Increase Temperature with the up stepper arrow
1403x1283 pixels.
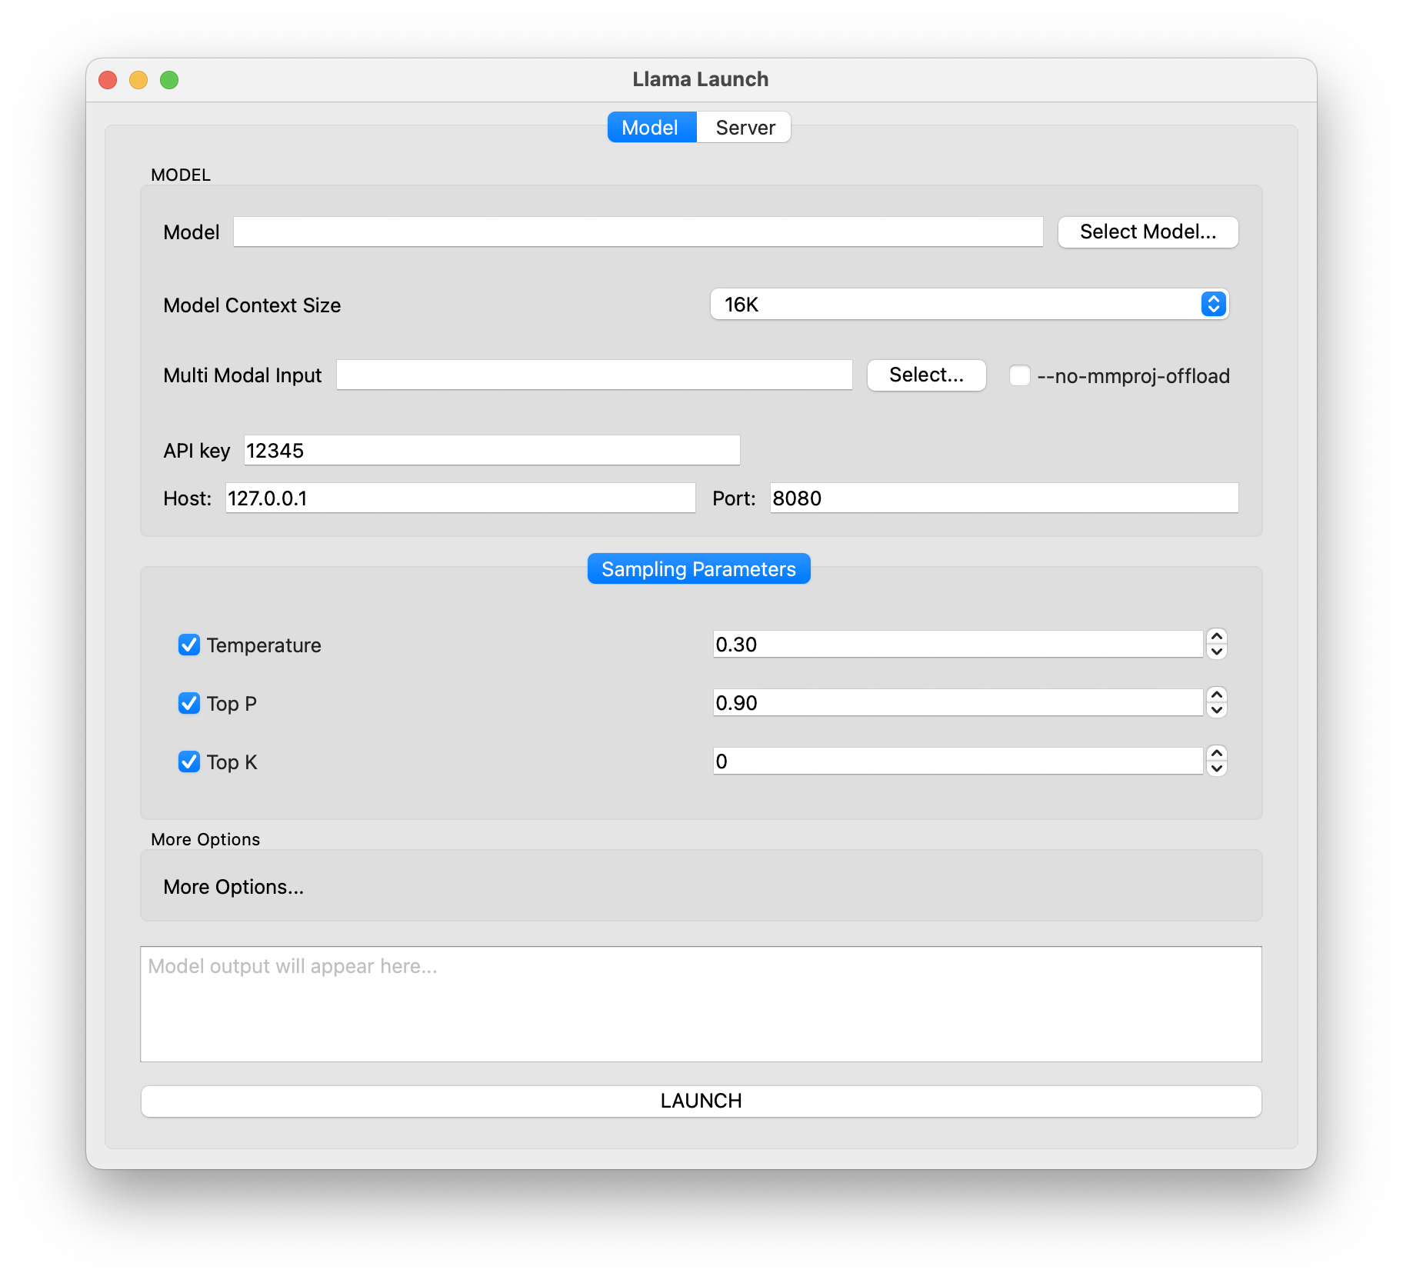[1216, 636]
